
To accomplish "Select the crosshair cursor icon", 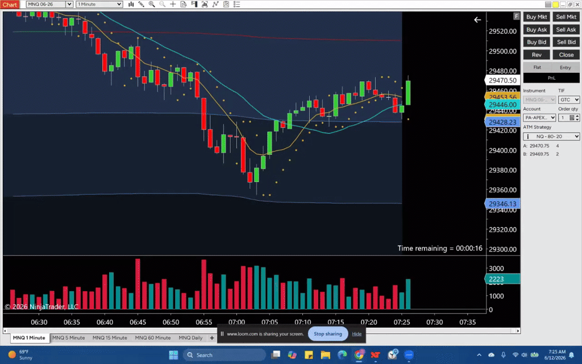I will click(173, 4).
